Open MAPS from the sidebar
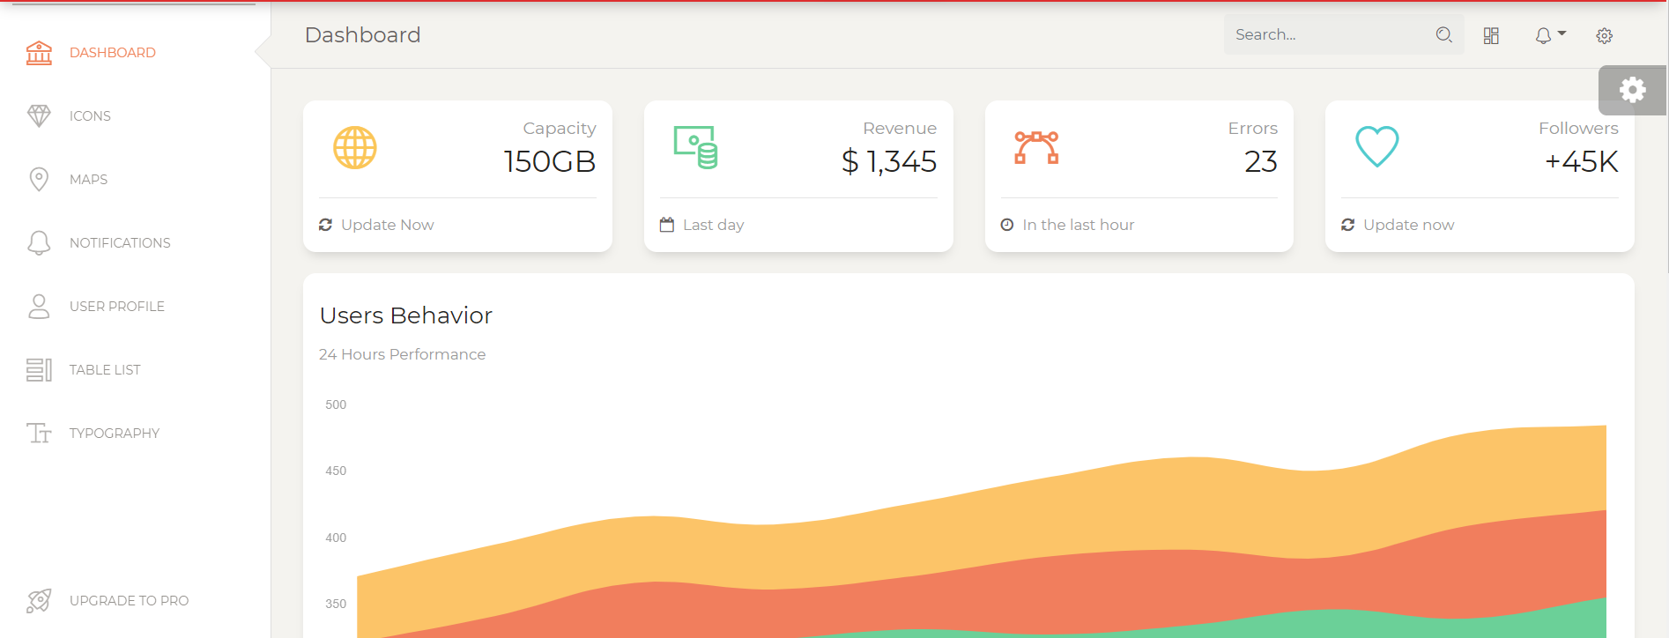Image resolution: width=1669 pixels, height=638 pixels. click(135, 180)
